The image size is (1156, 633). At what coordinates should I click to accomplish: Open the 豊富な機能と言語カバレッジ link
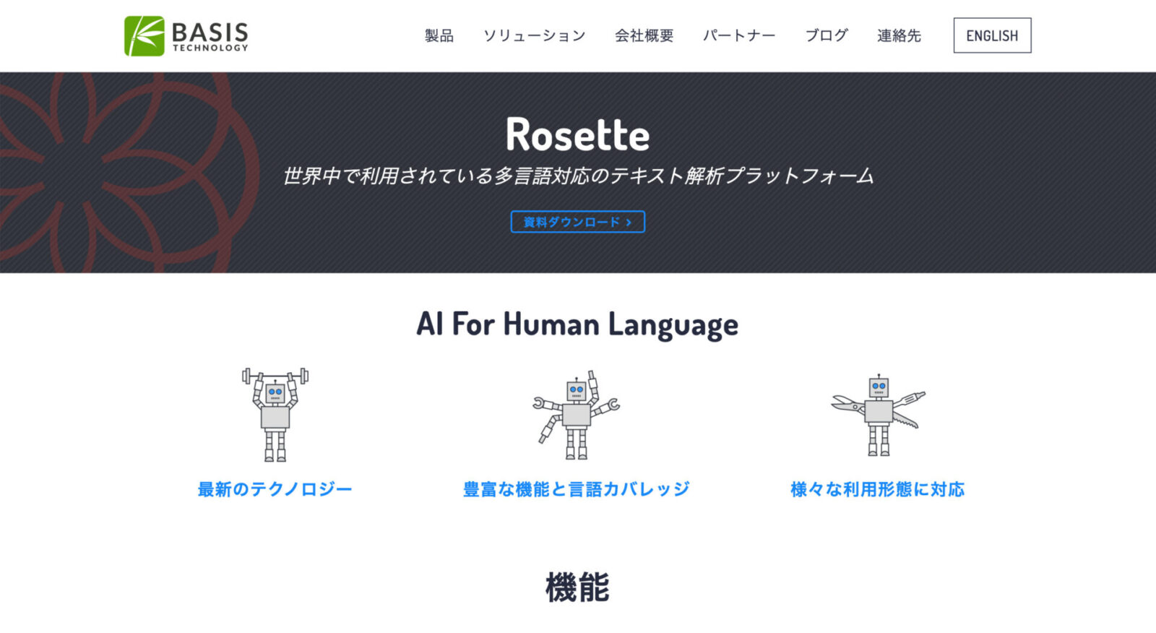pos(577,489)
